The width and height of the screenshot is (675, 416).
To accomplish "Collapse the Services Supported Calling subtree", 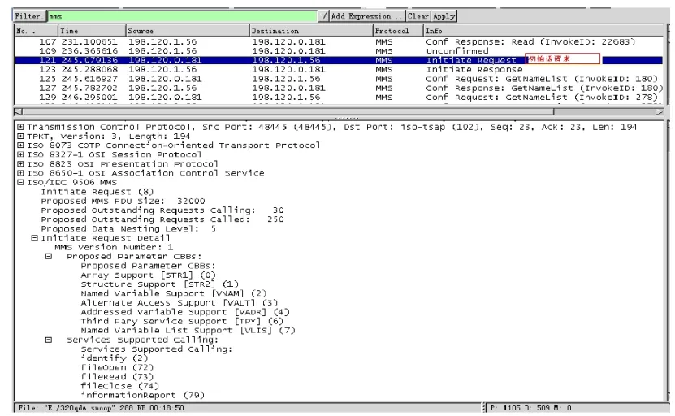I will (48, 339).
